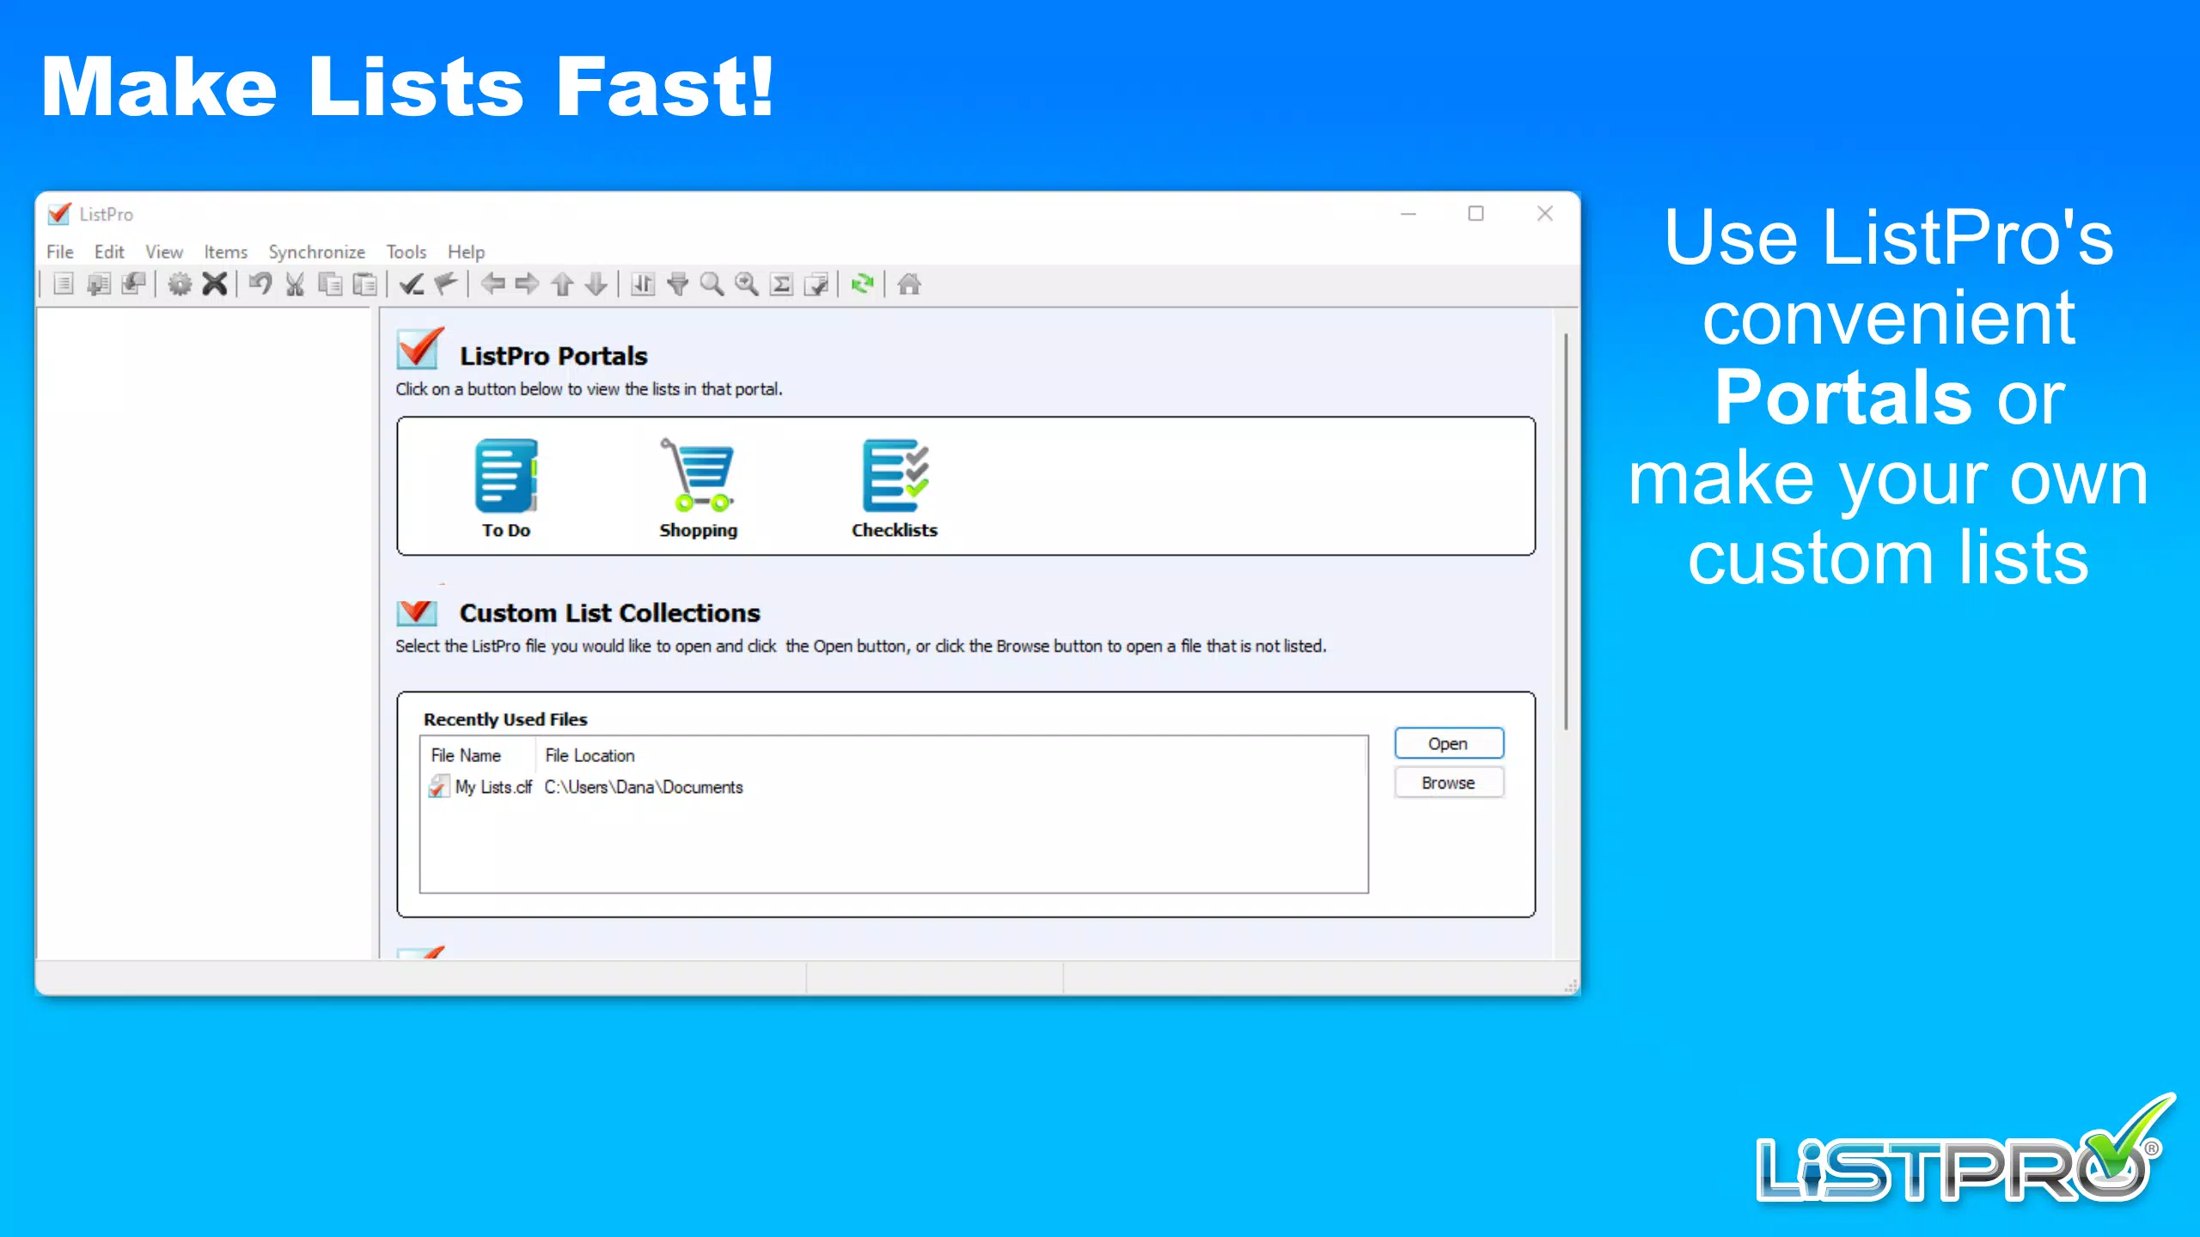Click the right arrow toolbar icon
Screen dimensions: 2200x1237
pyautogui.click(x=527, y=283)
